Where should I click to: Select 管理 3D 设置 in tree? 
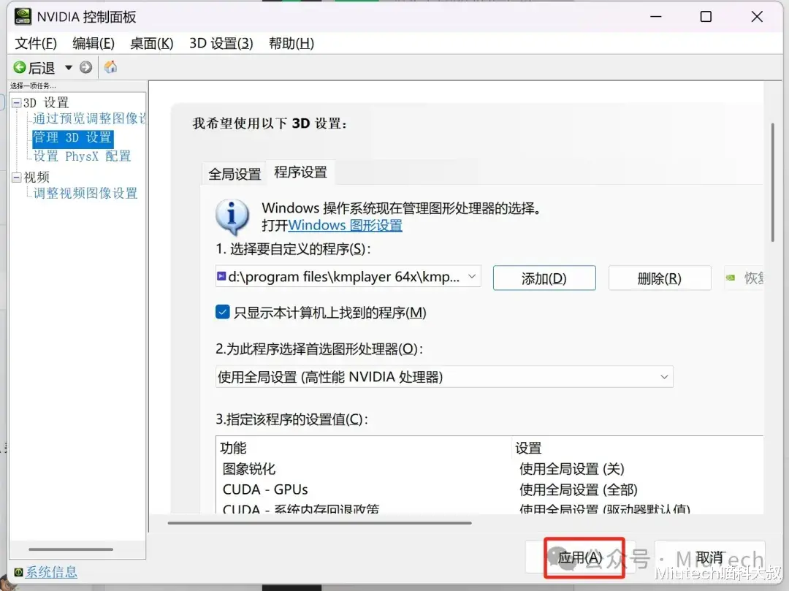point(72,137)
